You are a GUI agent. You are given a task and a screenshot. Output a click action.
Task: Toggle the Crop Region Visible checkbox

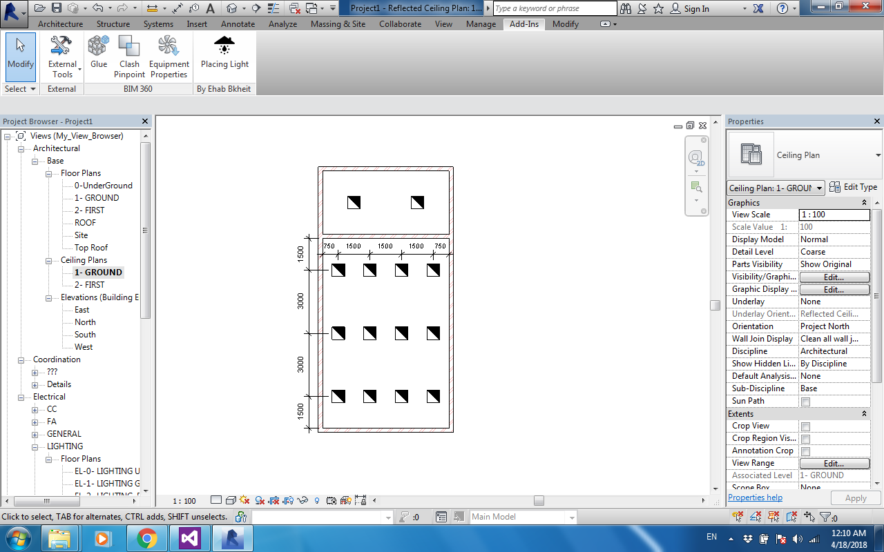point(805,439)
